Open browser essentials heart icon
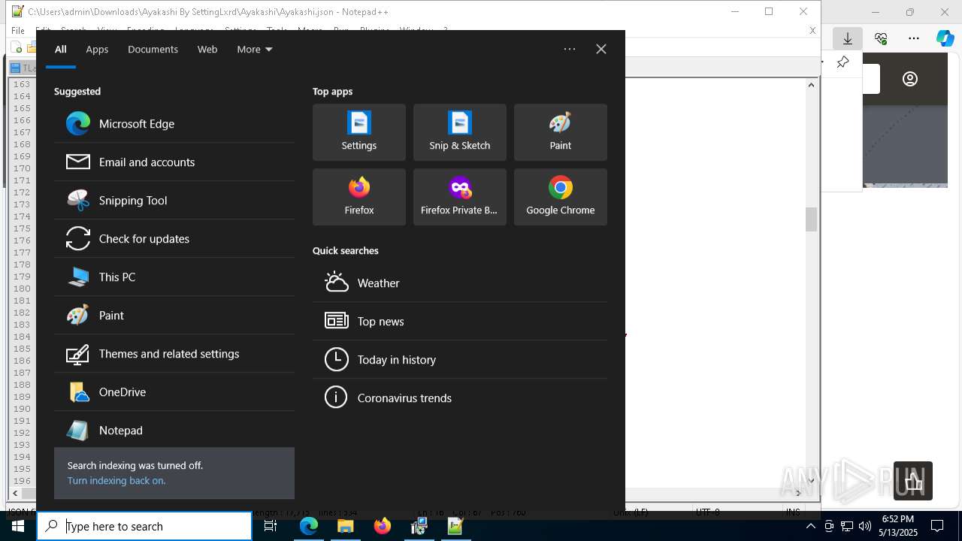The image size is (962, 541). pyautogui.click(x=881, y=38)
